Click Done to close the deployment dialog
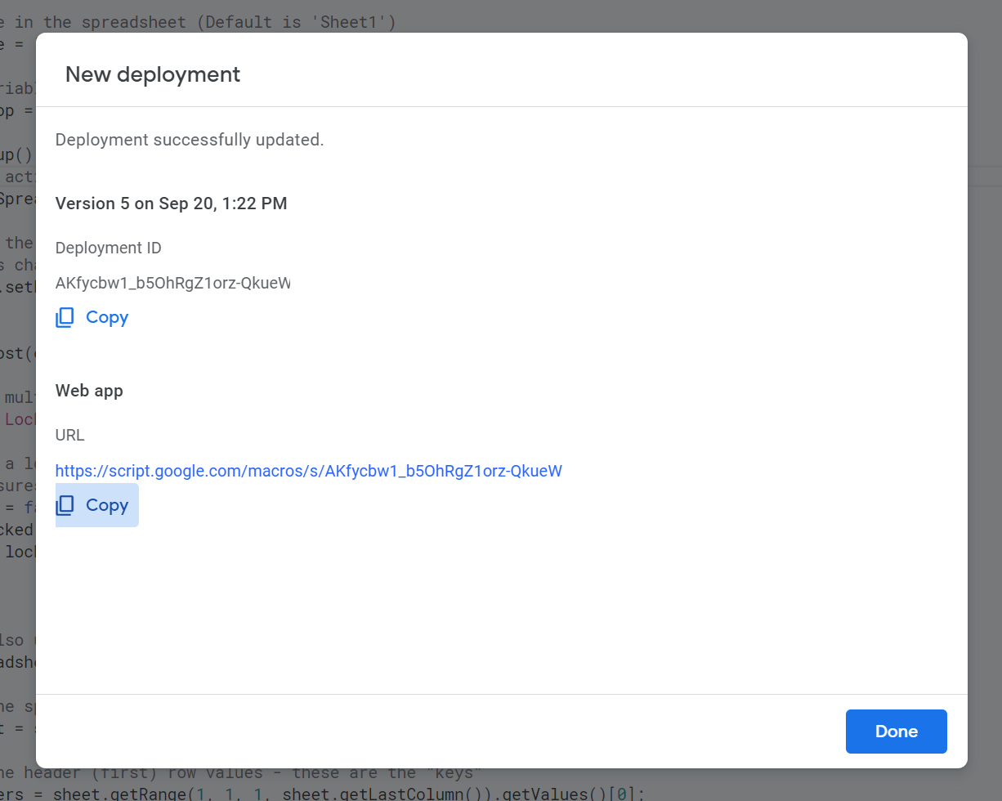 (896, 731)
